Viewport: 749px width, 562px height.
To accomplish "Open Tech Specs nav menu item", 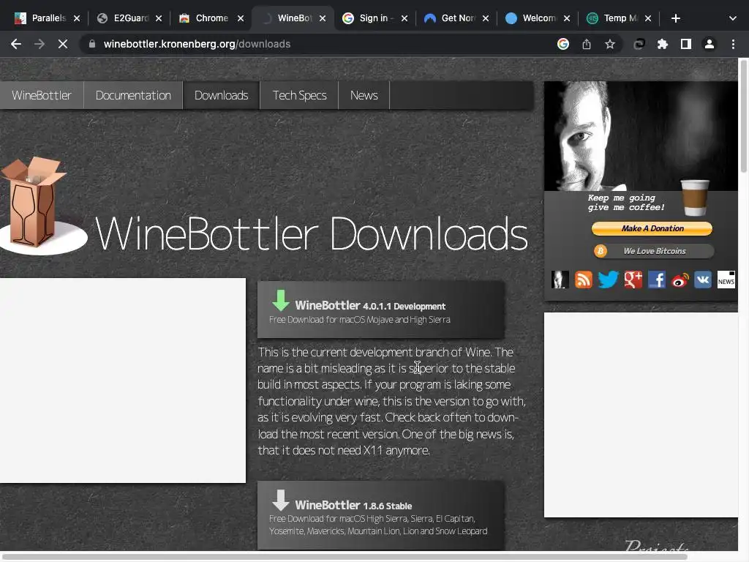I will click(x=299, y=95).
